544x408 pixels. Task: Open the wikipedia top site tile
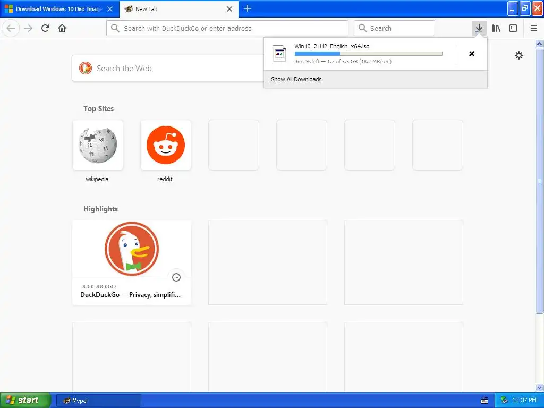click(x=98, y=145)
